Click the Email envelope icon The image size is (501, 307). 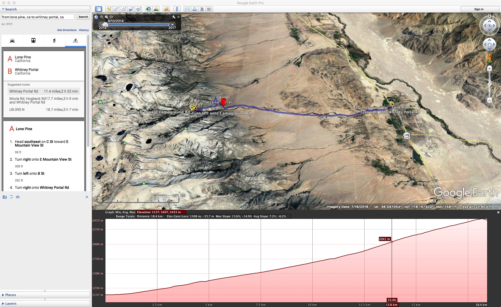point(187,9)
